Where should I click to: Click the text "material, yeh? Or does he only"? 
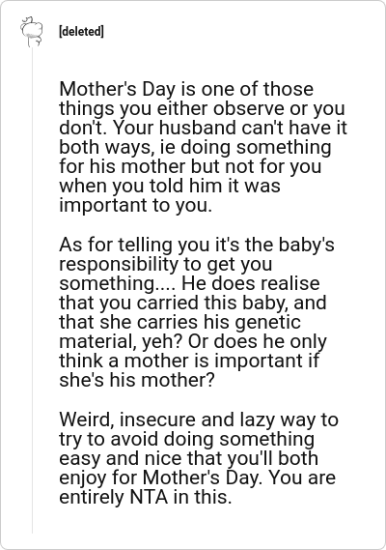click(x=193, y=341)
